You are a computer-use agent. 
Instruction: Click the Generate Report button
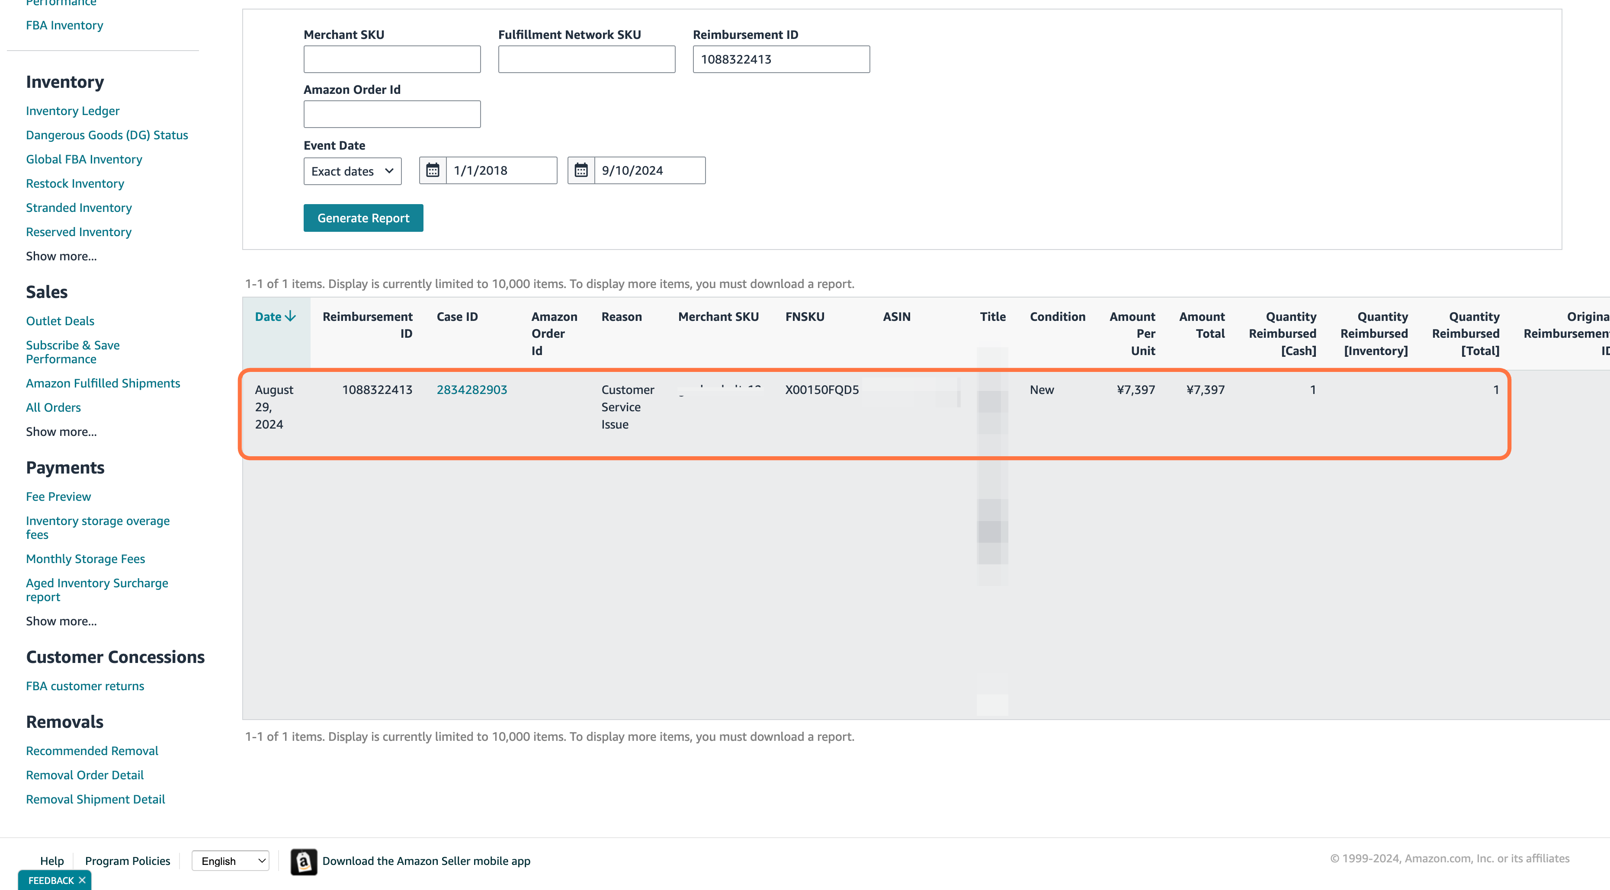(x=363, y=218)
